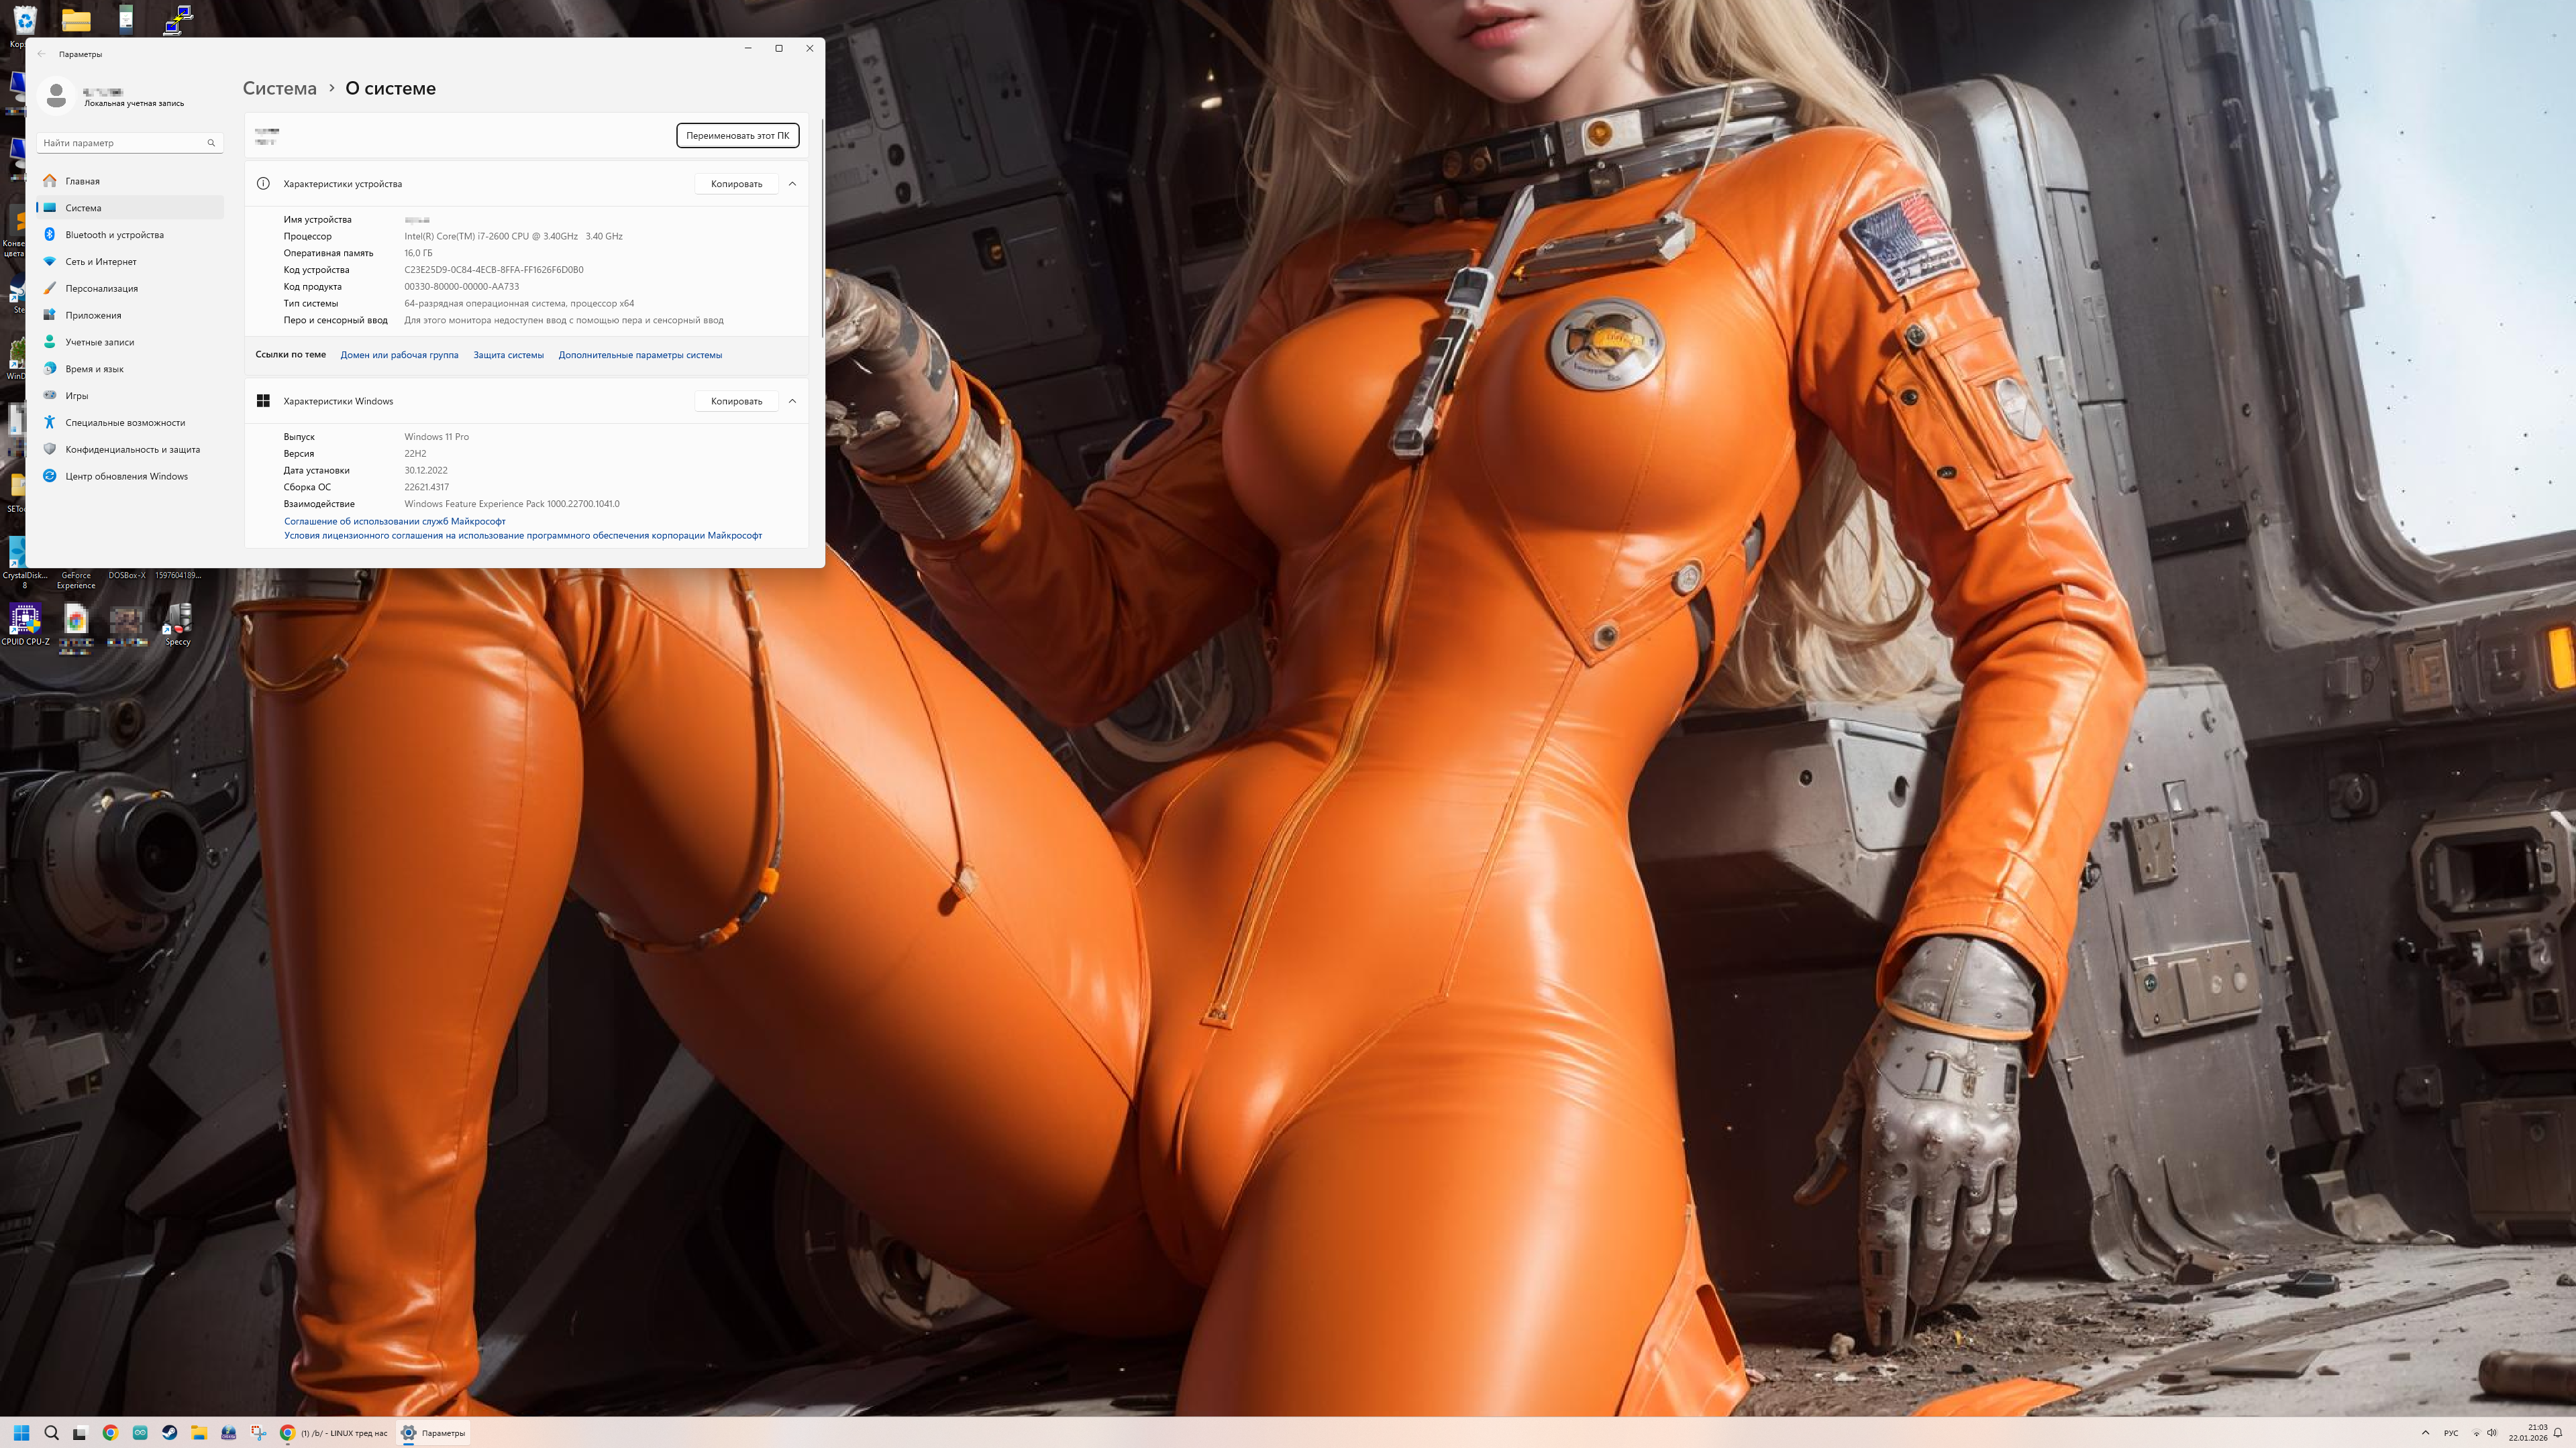Open Steam from the taskbar
Image resolution: width=2576 pixels, height=1448 pixels.
tap(170, 1432)
